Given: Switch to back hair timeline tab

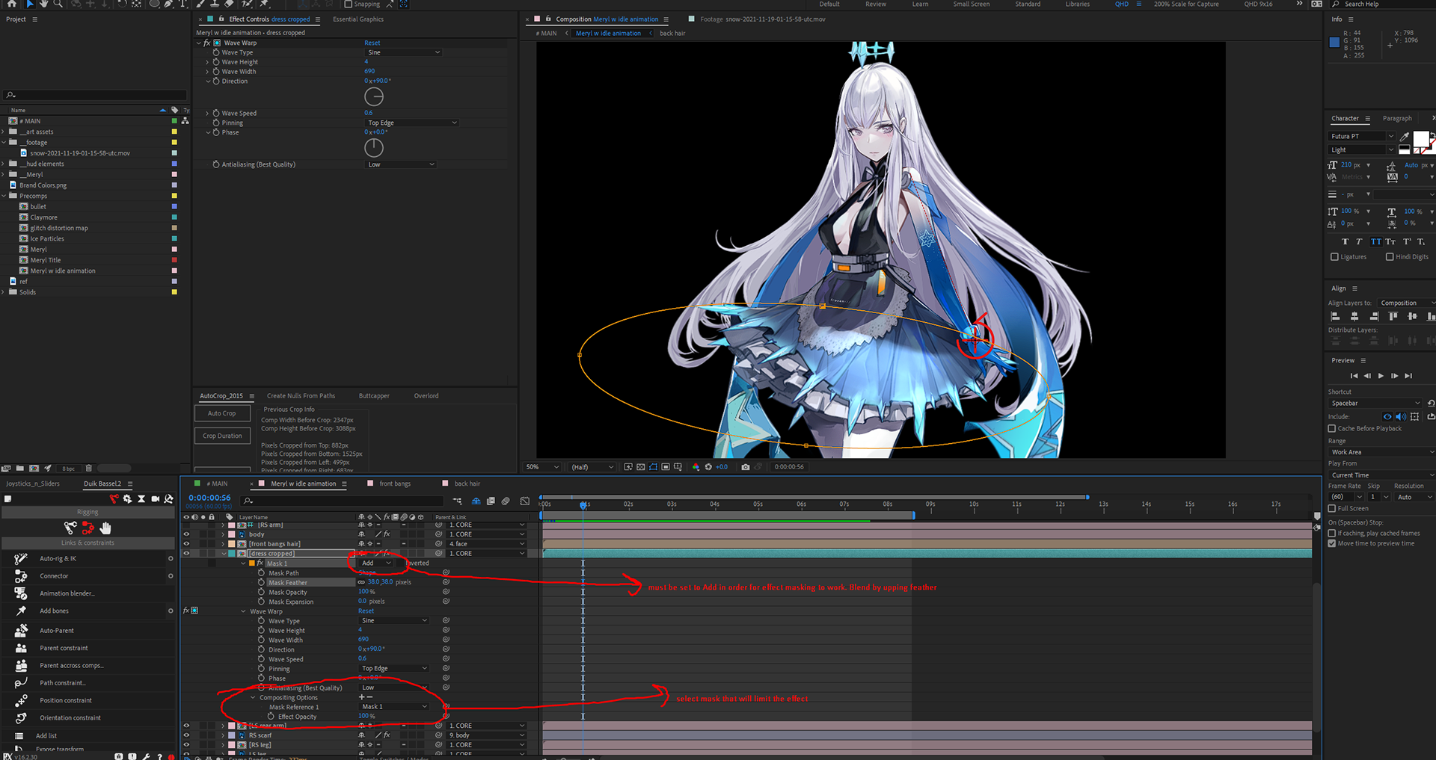Looking at the screenshot, I should [x=467, y=484].
